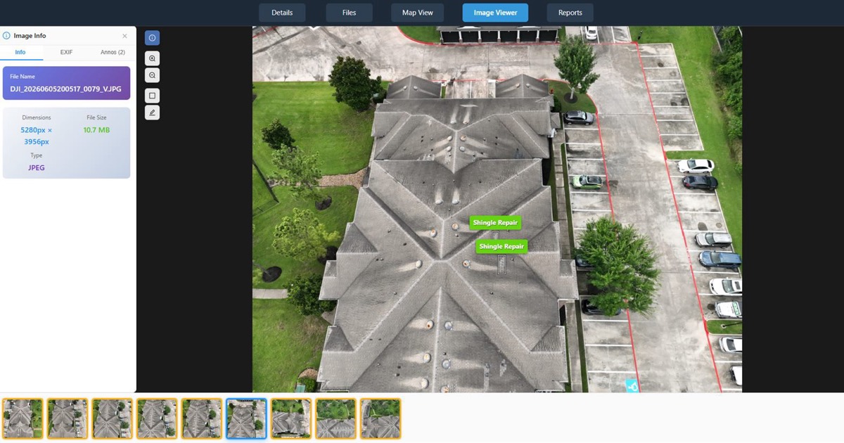The image size is (844, 443).
Task: Click the file name DJI_20260605200517_0079_V.JPG
Action: tap(65, 89)
